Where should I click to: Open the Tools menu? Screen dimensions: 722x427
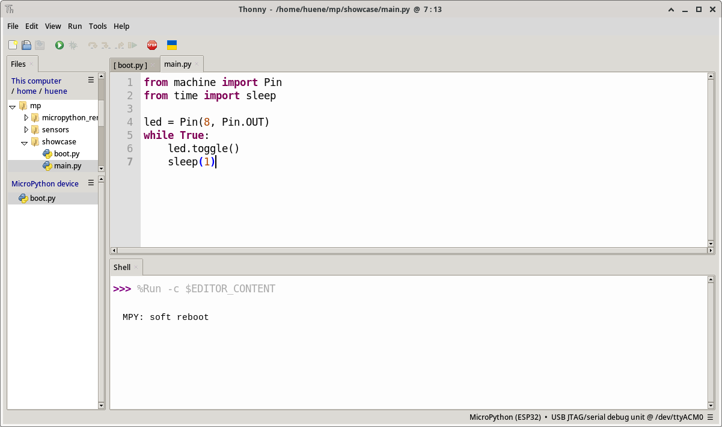click(x=97, y=26)
